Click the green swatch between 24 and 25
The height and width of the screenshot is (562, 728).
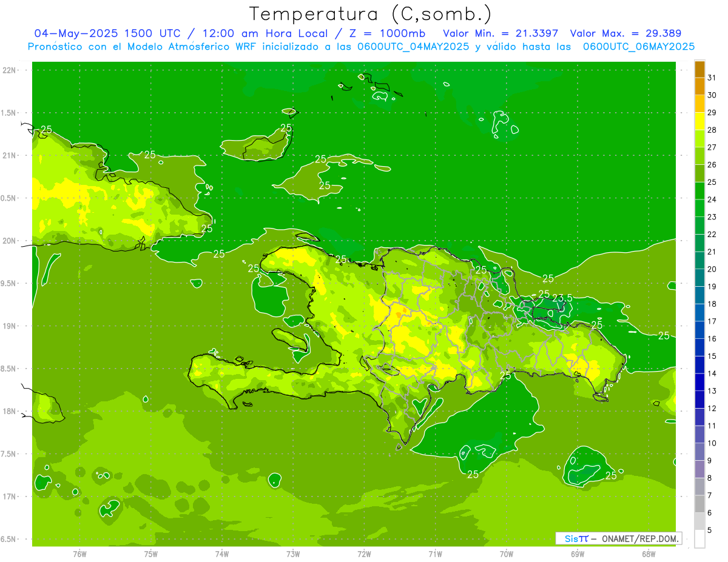point(699,190)
